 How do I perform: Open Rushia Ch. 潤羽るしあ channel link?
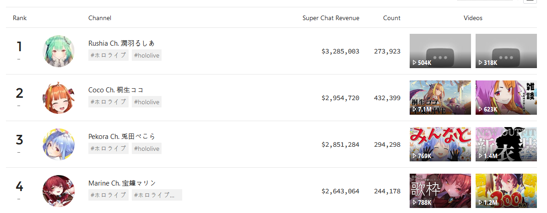pos(121,43)
